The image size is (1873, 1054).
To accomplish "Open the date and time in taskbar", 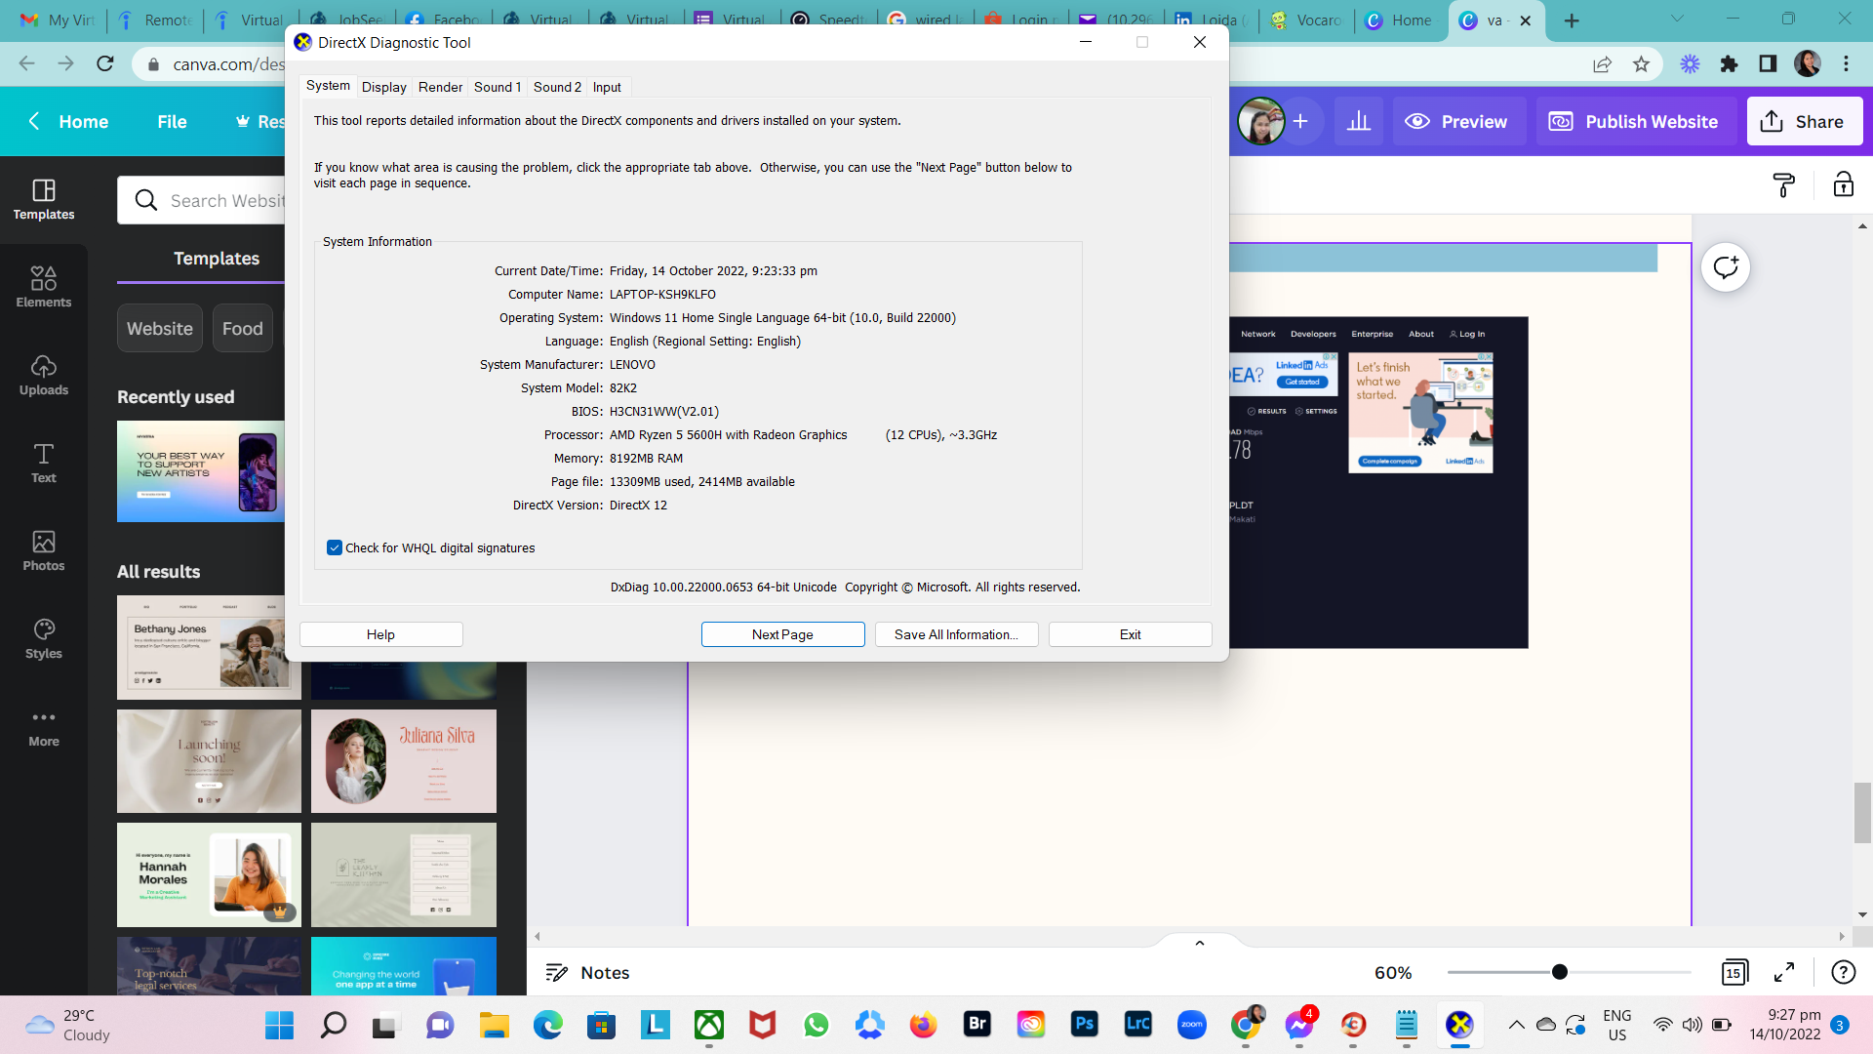I will click(1784, 1025).
